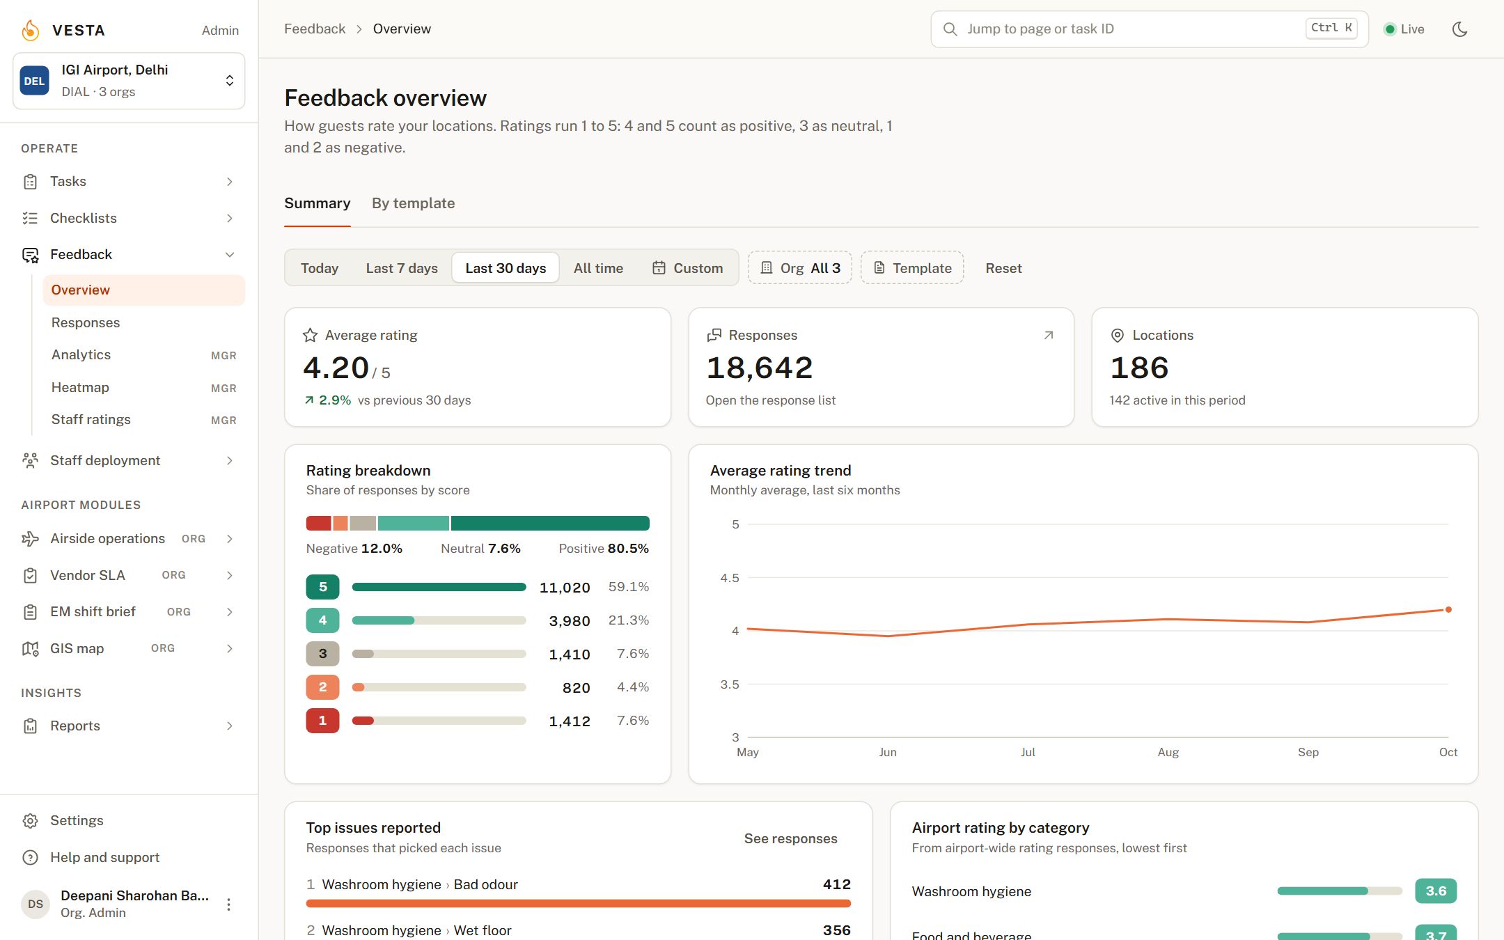Screen dimensions: 1504x940
Task: Click the stacked rating breakdown color bar
Action: tap(478, 524)
